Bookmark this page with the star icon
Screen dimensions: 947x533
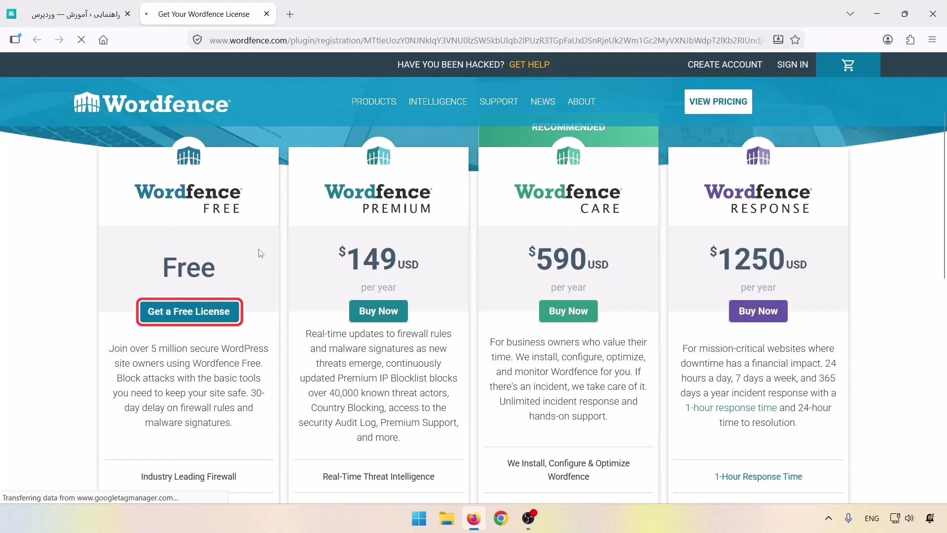pos(795,40)
